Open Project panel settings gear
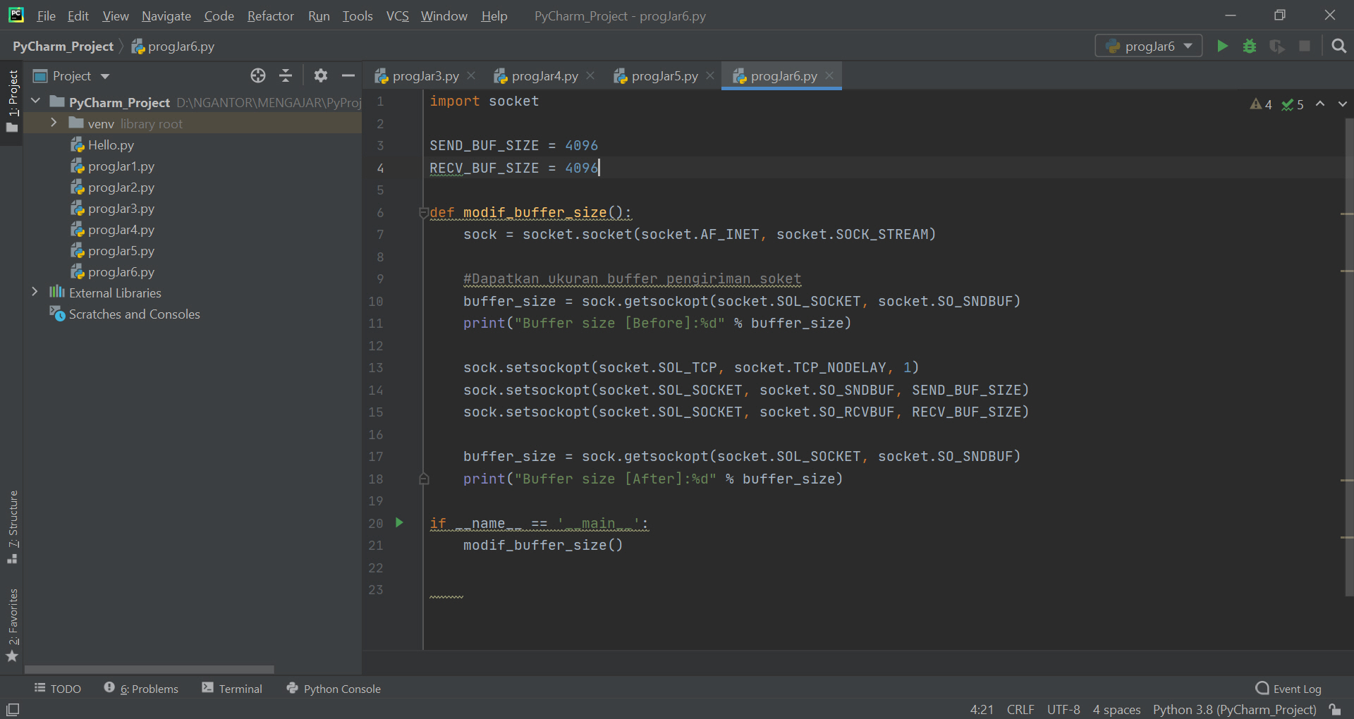 pyautogui.click(x=321, y=76)
